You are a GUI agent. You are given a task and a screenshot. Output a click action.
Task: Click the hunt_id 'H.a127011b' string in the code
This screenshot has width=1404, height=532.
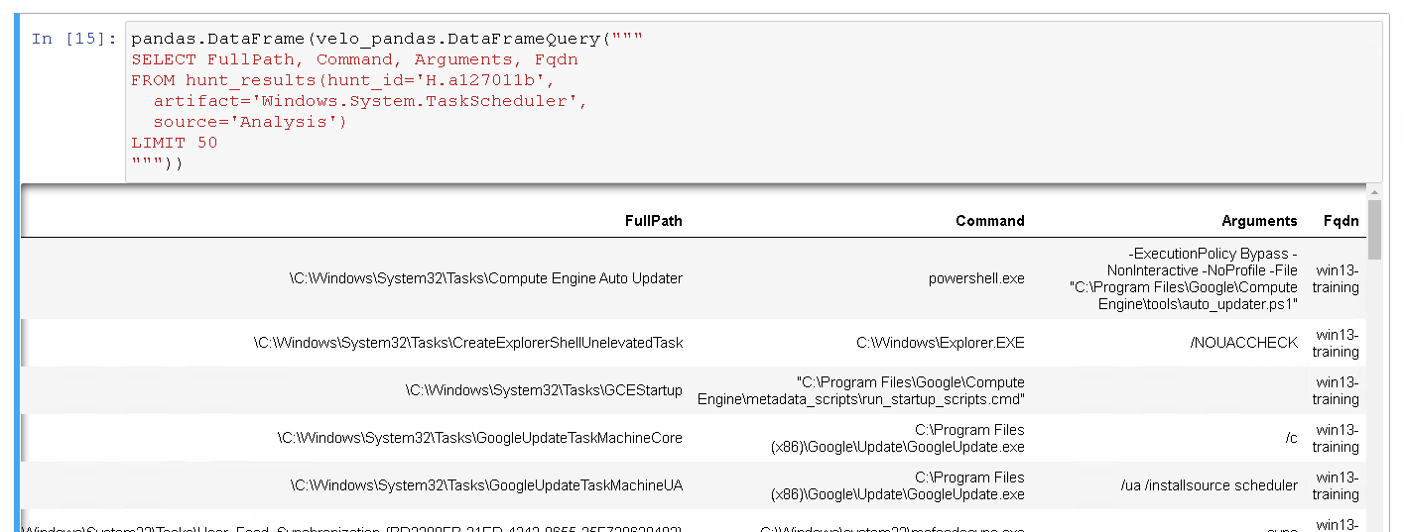478,80
